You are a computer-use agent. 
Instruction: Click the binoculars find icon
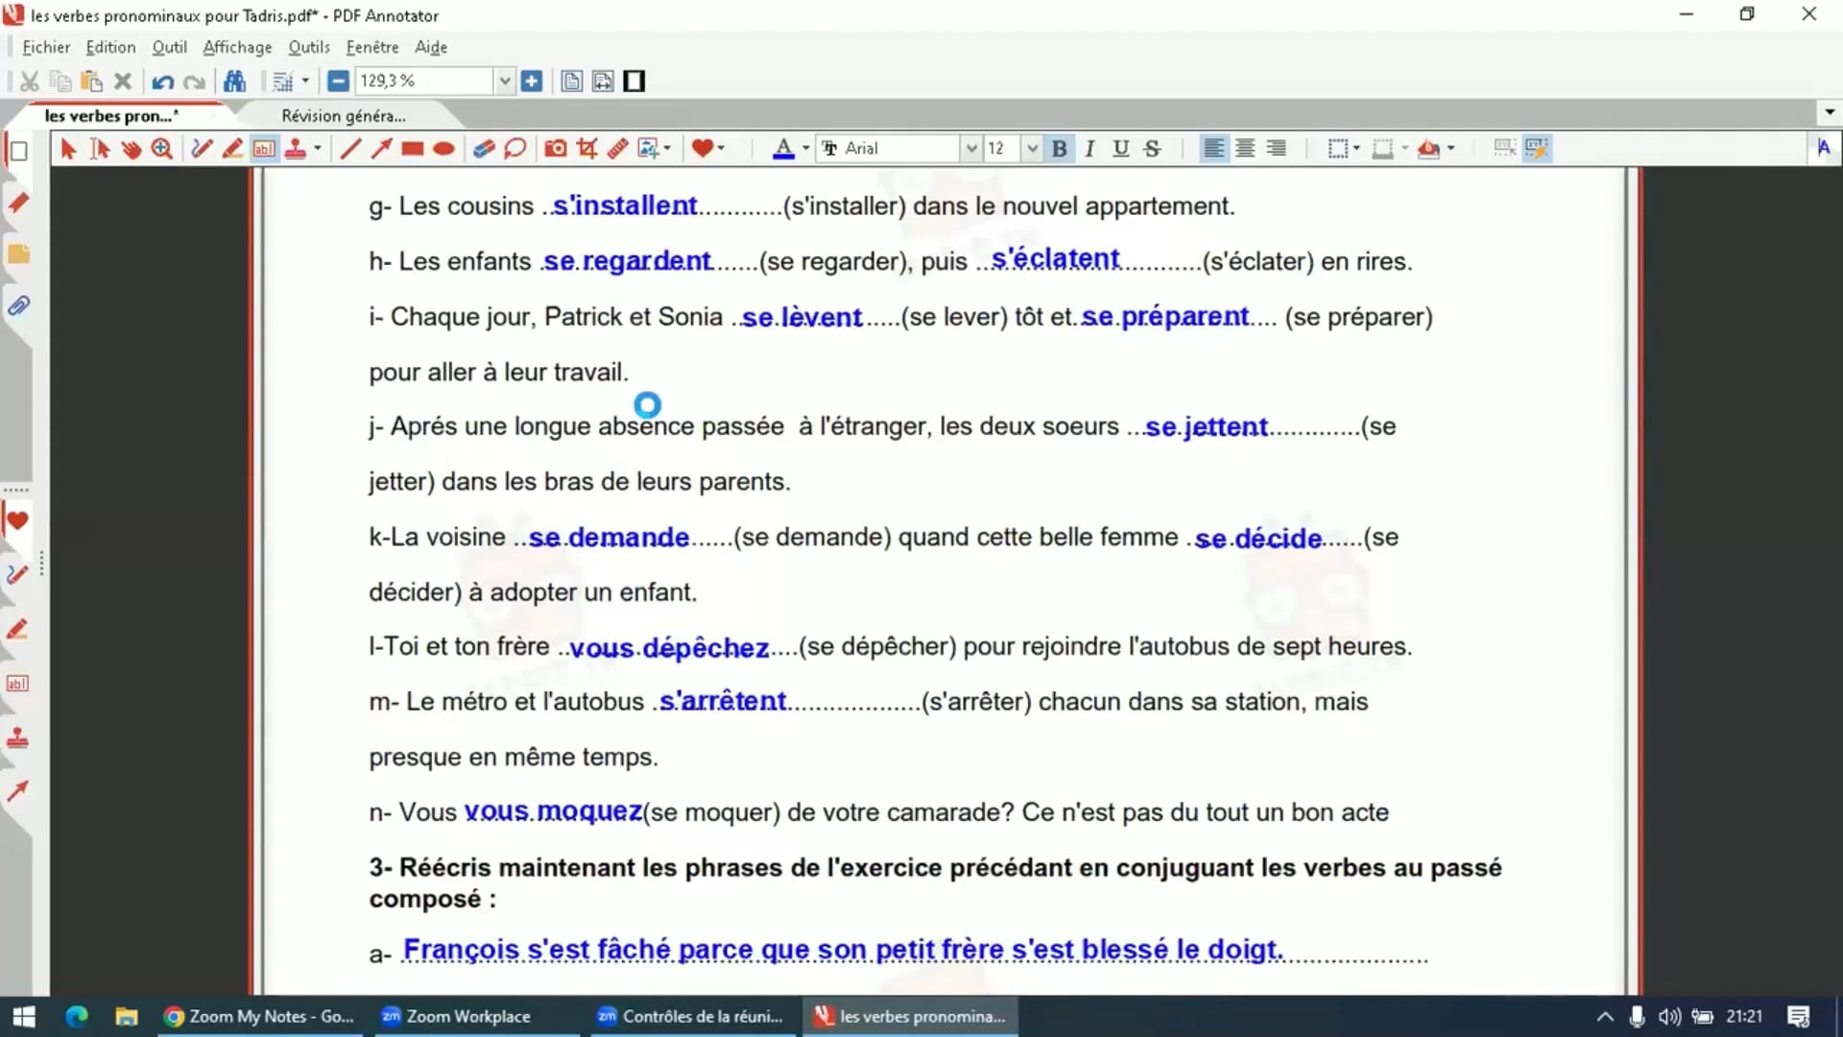[235, 82]
